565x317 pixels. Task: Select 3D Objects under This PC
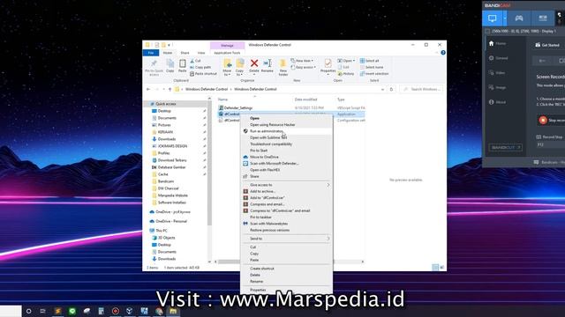coord(166,238)
